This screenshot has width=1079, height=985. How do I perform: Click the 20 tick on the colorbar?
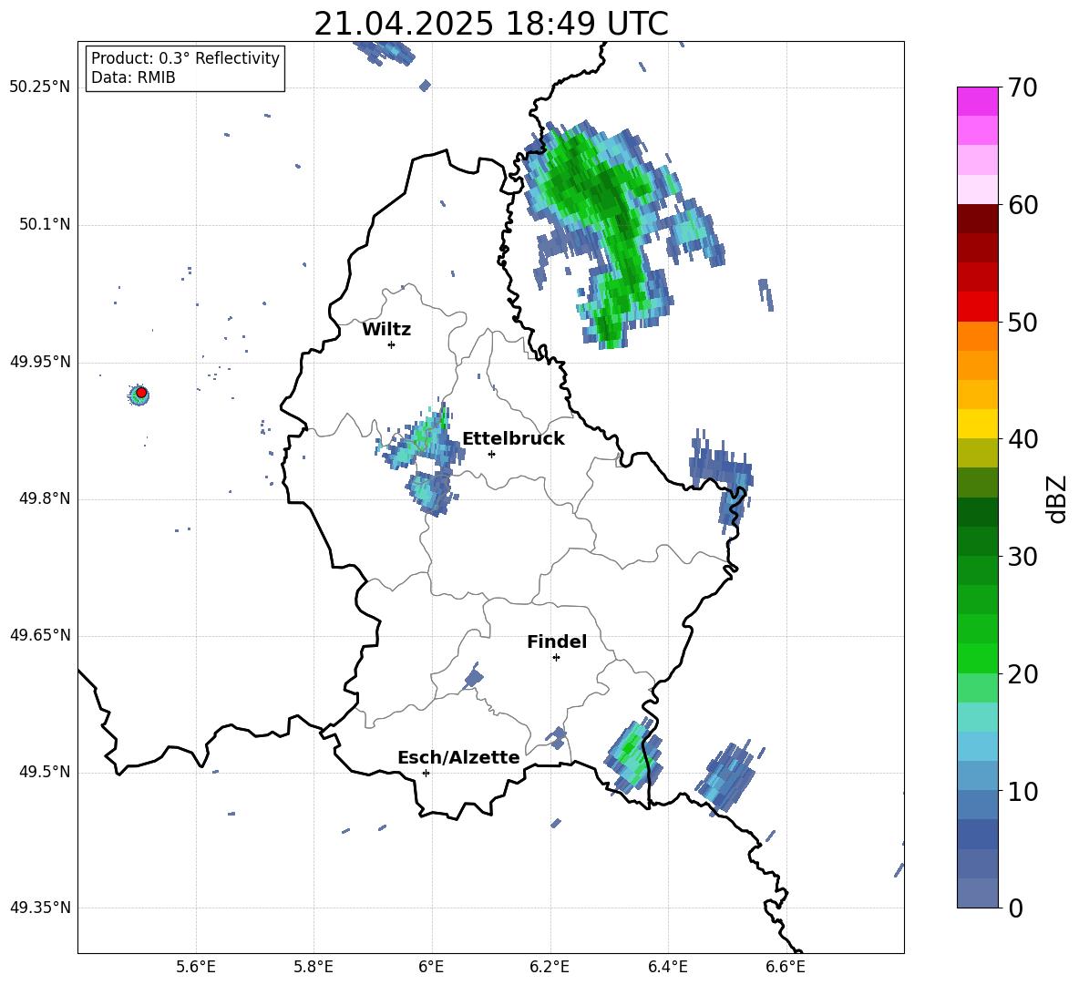tap(1022, 673)
